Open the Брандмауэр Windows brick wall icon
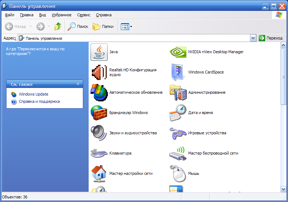 [x=99, y=113]
